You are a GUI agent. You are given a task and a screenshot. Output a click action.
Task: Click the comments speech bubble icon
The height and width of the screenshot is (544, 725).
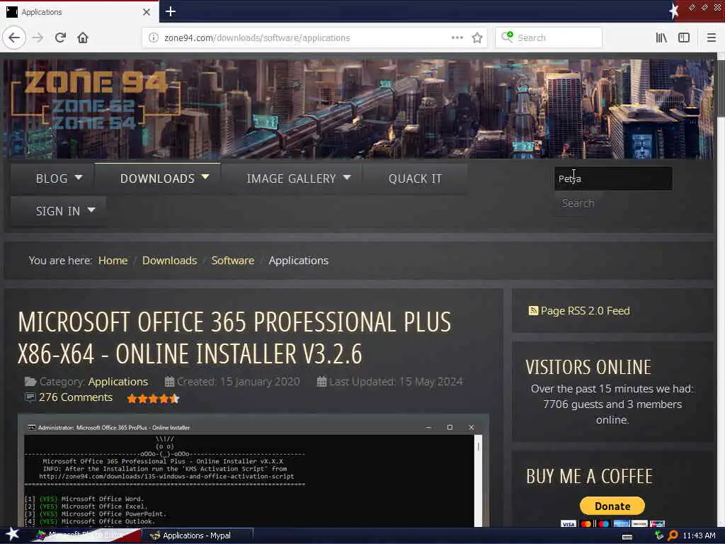pos(30,397)
